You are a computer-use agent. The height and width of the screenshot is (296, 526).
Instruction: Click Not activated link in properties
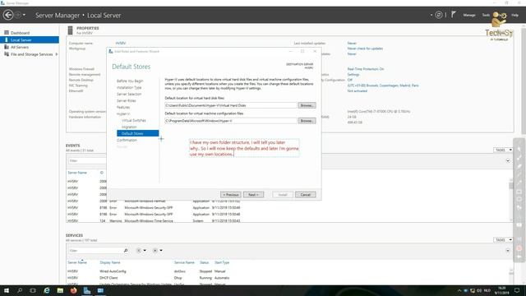pyautogui.click(x=357, y=91)
